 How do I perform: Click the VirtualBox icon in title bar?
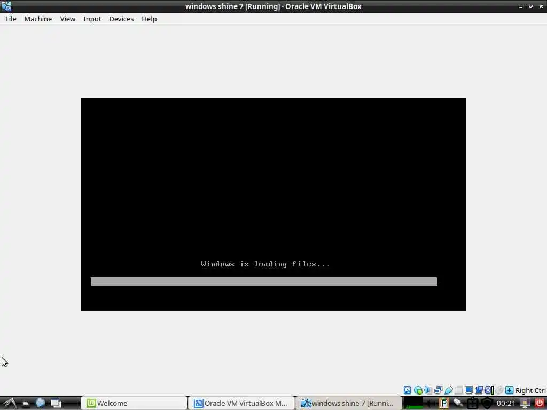tap(6, 6)
